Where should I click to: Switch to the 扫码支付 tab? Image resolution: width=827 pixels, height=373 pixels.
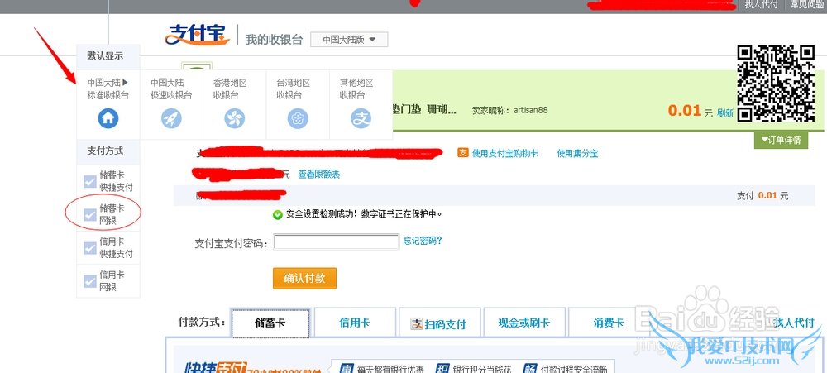point(439,323)
